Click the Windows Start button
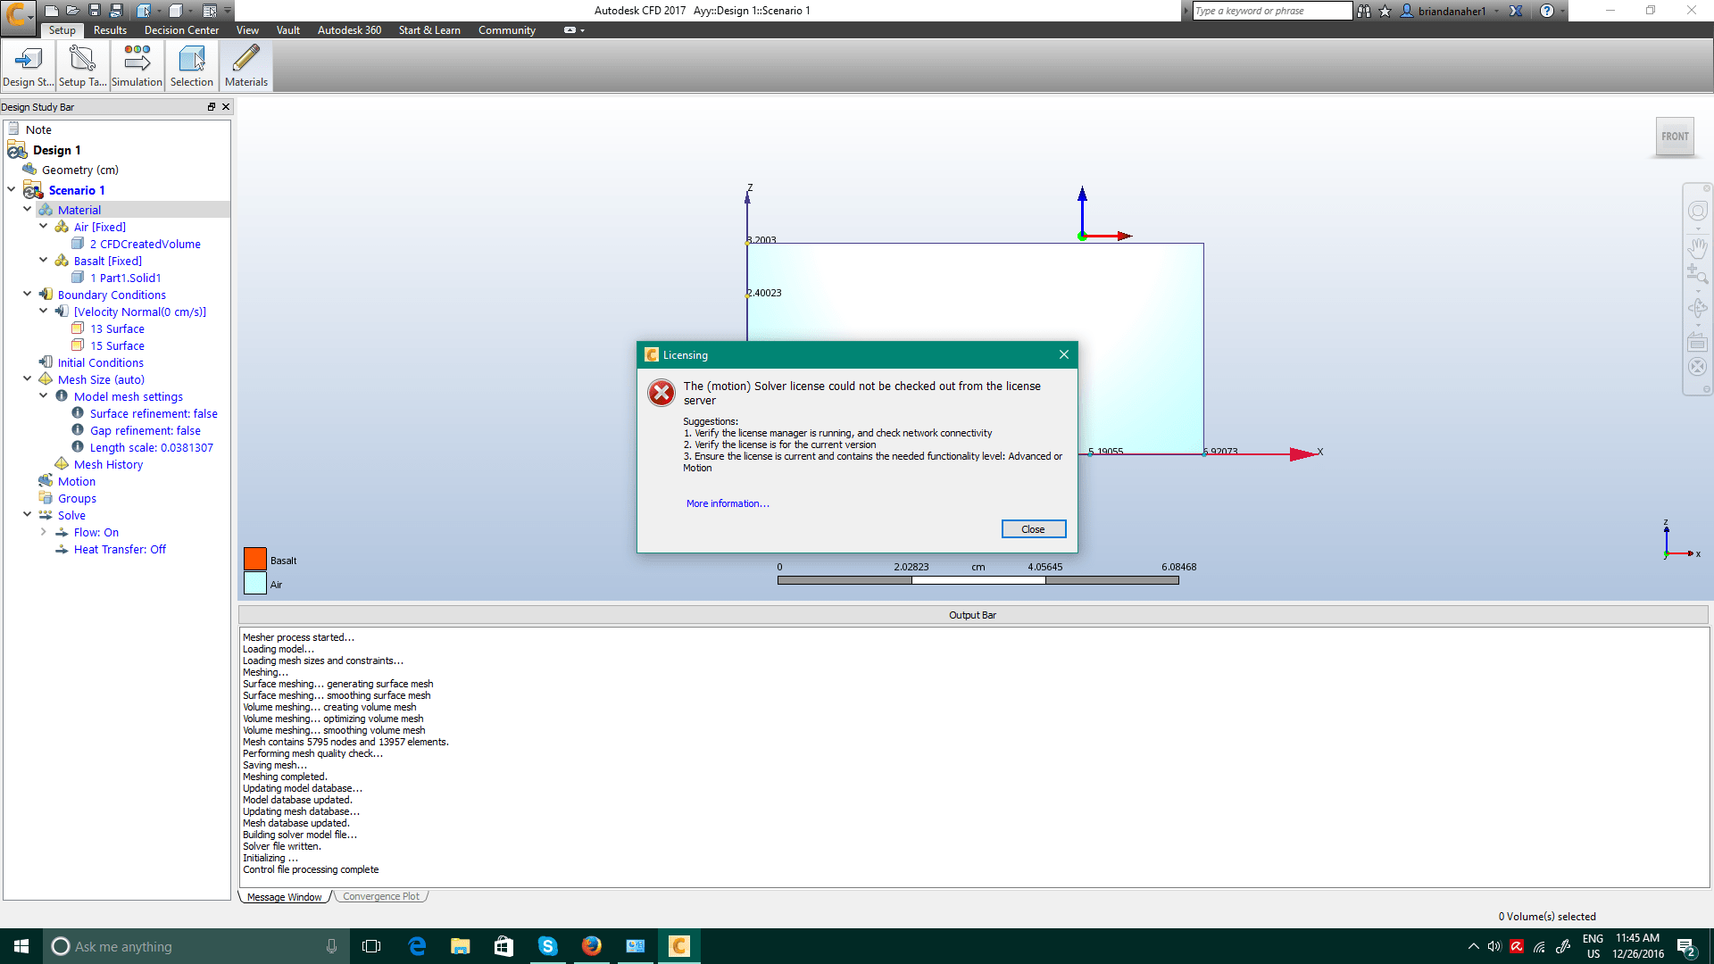1714x964 pixels. click(x=21, y=946)
